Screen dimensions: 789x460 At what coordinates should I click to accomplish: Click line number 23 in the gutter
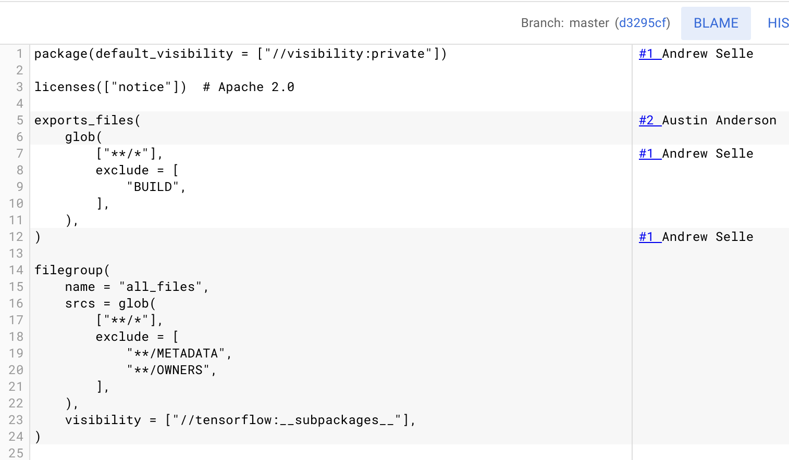(x=16, y=420)
